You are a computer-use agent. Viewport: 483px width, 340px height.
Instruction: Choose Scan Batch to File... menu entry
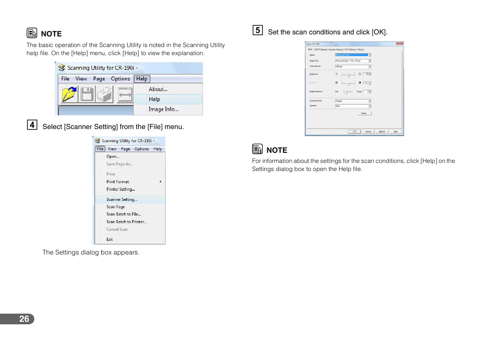click(x=124, y=214)
